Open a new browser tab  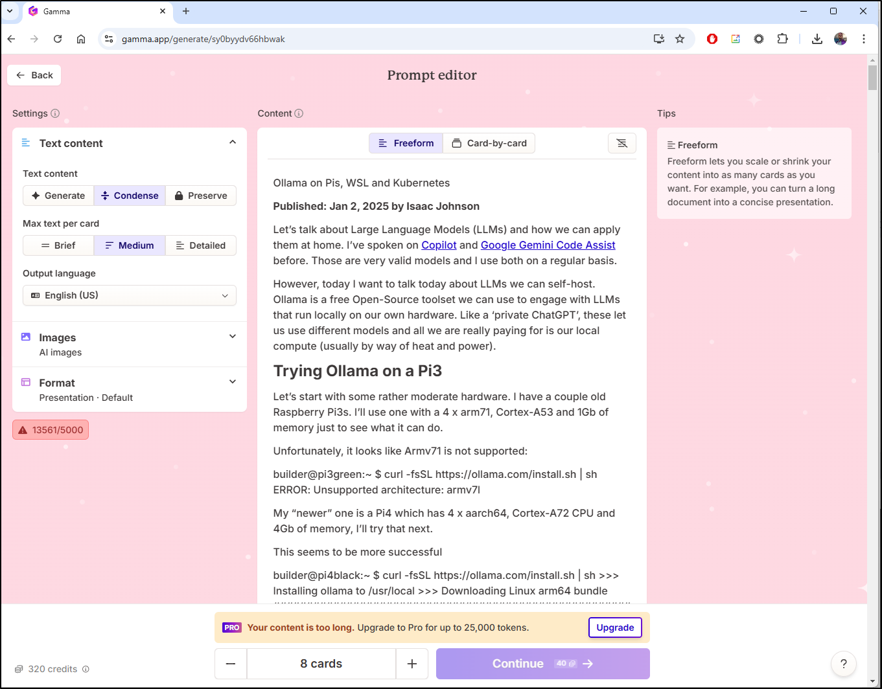pyautogui.click(x=186, y=11)
